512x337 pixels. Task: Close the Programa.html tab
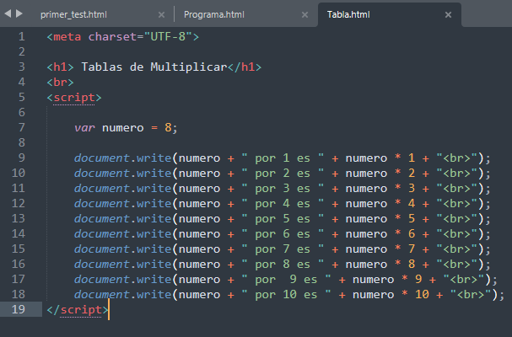tap(305, 14)
